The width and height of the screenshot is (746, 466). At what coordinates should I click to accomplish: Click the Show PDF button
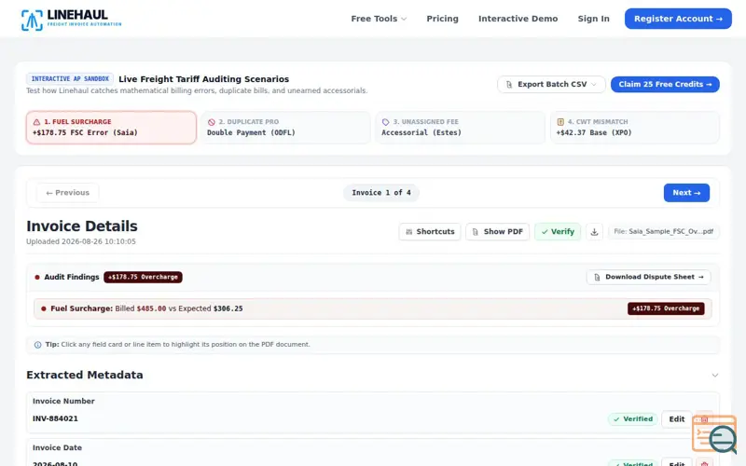coord(497,231)
